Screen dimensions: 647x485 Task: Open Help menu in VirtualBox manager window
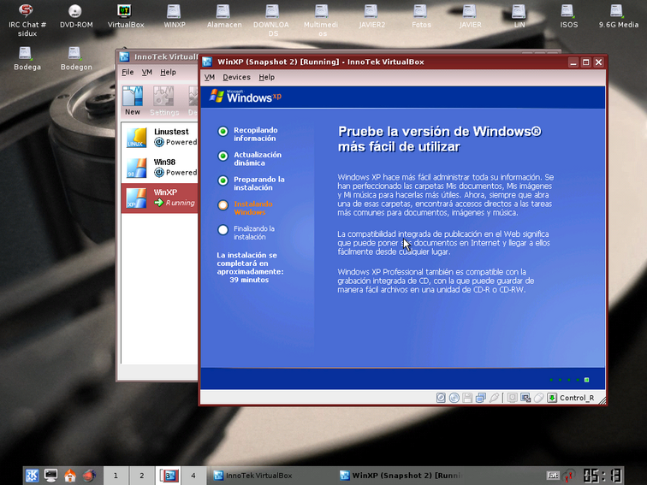[x=168, y=72]
